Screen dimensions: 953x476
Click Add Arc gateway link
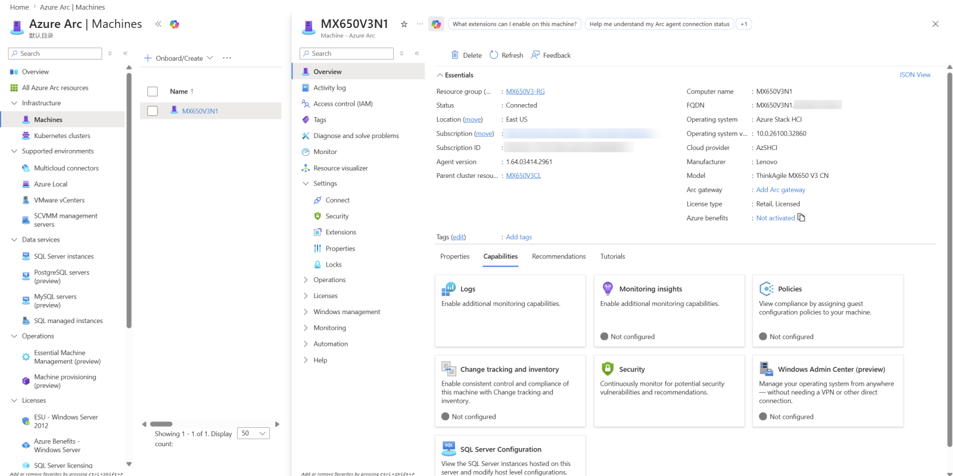click(780, 190)
